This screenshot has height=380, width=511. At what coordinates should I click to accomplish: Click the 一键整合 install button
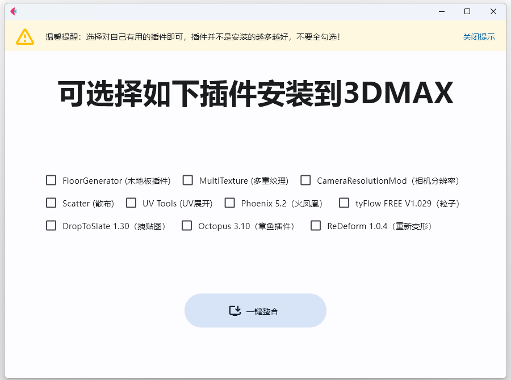tap(256, 311)
